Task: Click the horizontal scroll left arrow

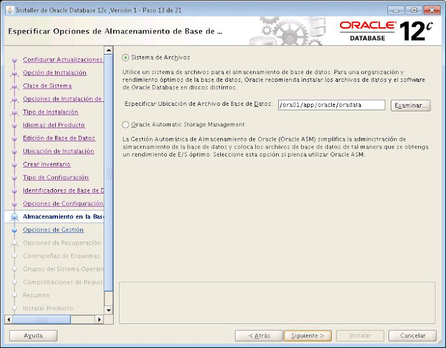Action: click(x=9, y=319)
